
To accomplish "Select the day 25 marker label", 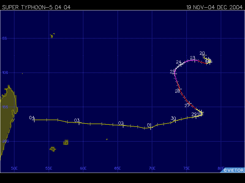I will [x=173, y=72].
